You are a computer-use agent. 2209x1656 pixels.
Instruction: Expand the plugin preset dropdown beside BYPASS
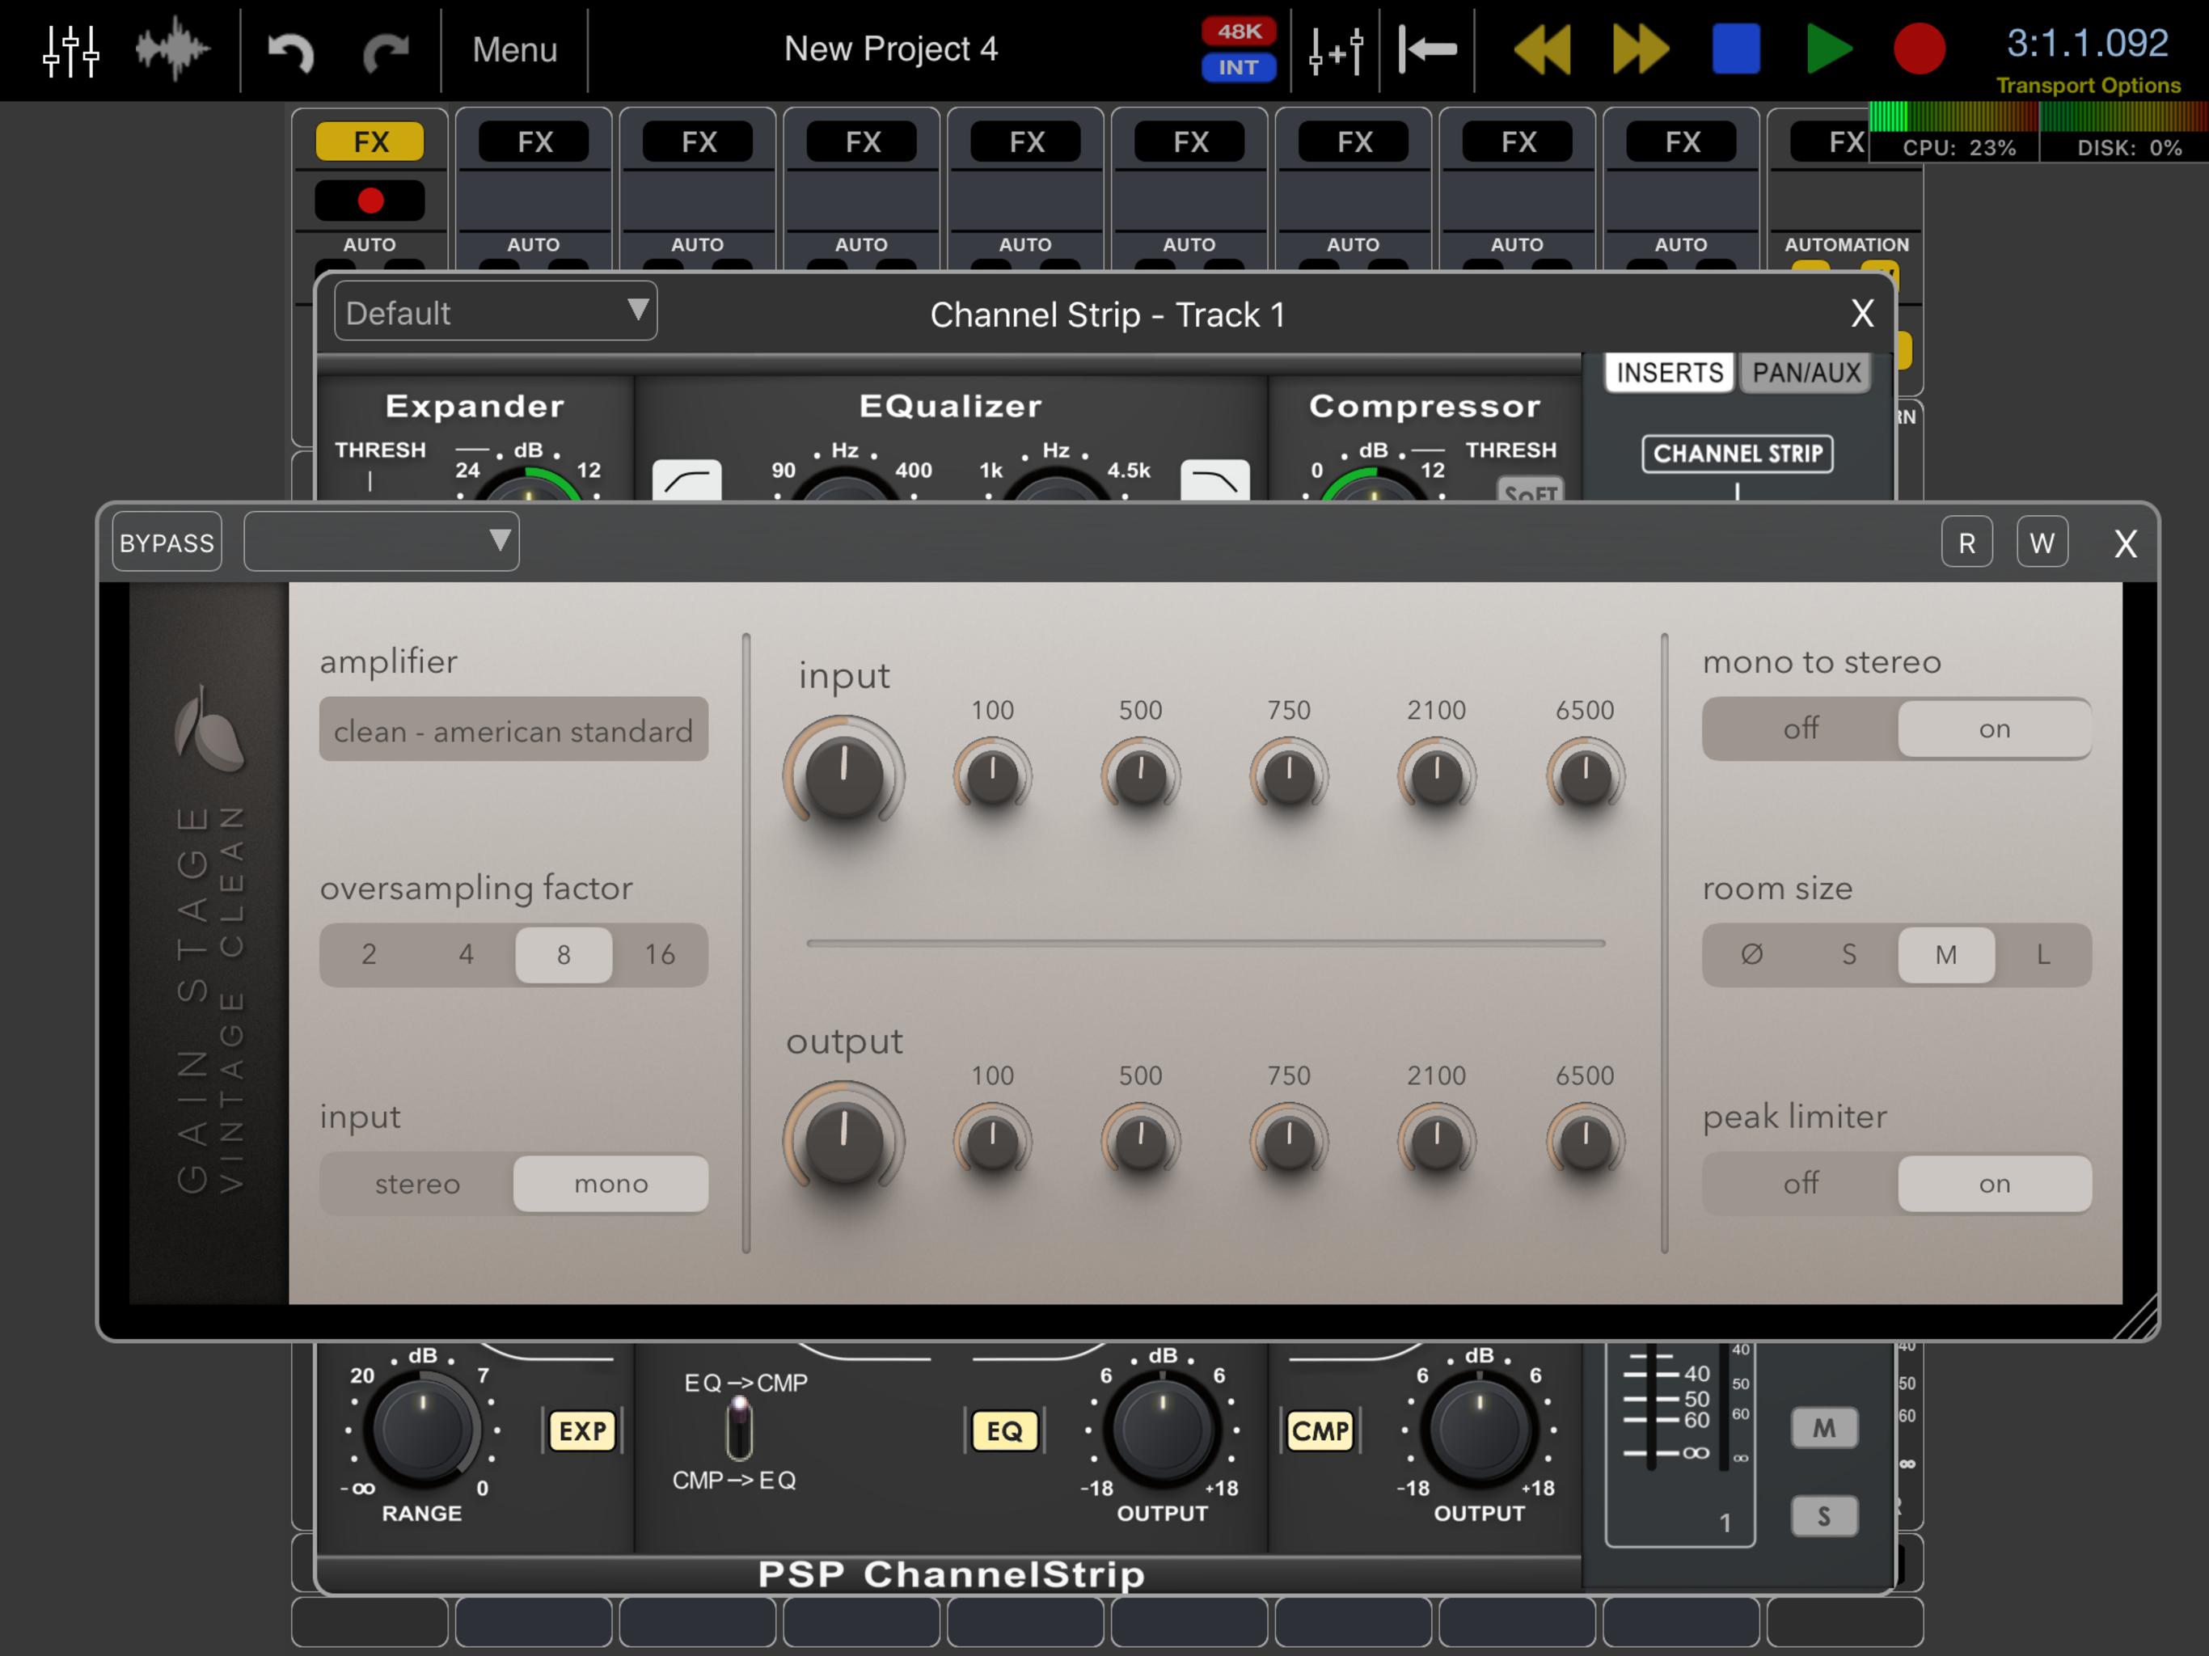pos(382,543)
